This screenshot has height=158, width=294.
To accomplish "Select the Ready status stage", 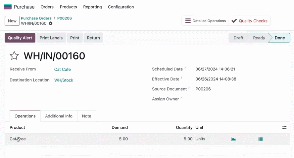I will pos(259,38).
